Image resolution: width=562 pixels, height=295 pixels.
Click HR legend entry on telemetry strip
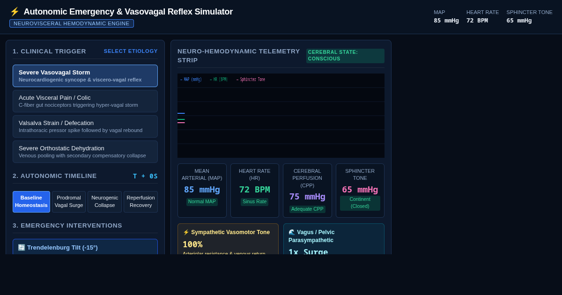click(219, 80)
